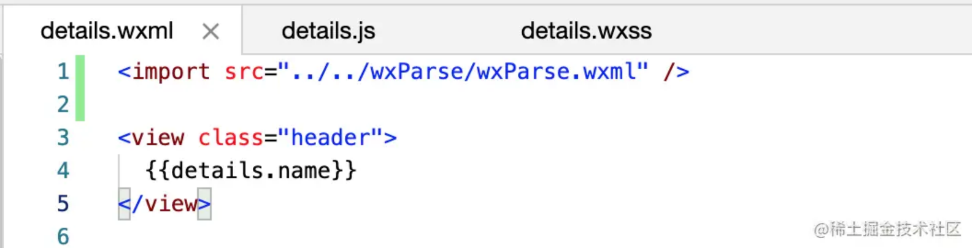Place cursor in {{details.name}} expression
The width and height of the screenshot is (972, 248).
[x=250, y=171]
